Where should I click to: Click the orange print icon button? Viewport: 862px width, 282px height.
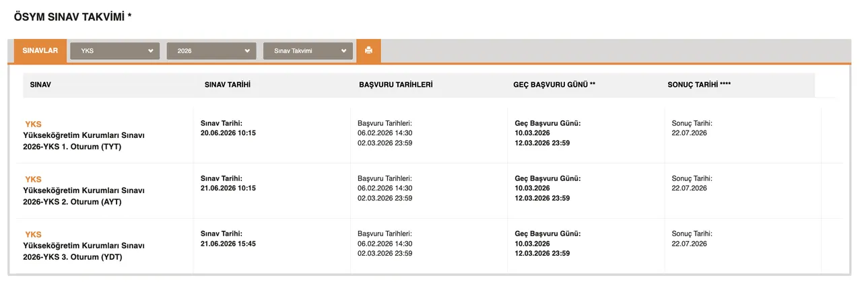[x=368, y=50]
